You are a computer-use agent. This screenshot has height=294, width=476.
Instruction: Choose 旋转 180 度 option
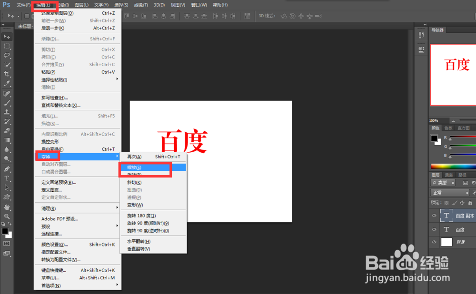coord(153,216)
